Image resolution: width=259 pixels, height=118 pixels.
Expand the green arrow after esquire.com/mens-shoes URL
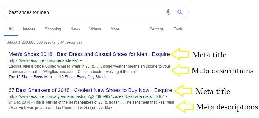click(x=81, y=60)
